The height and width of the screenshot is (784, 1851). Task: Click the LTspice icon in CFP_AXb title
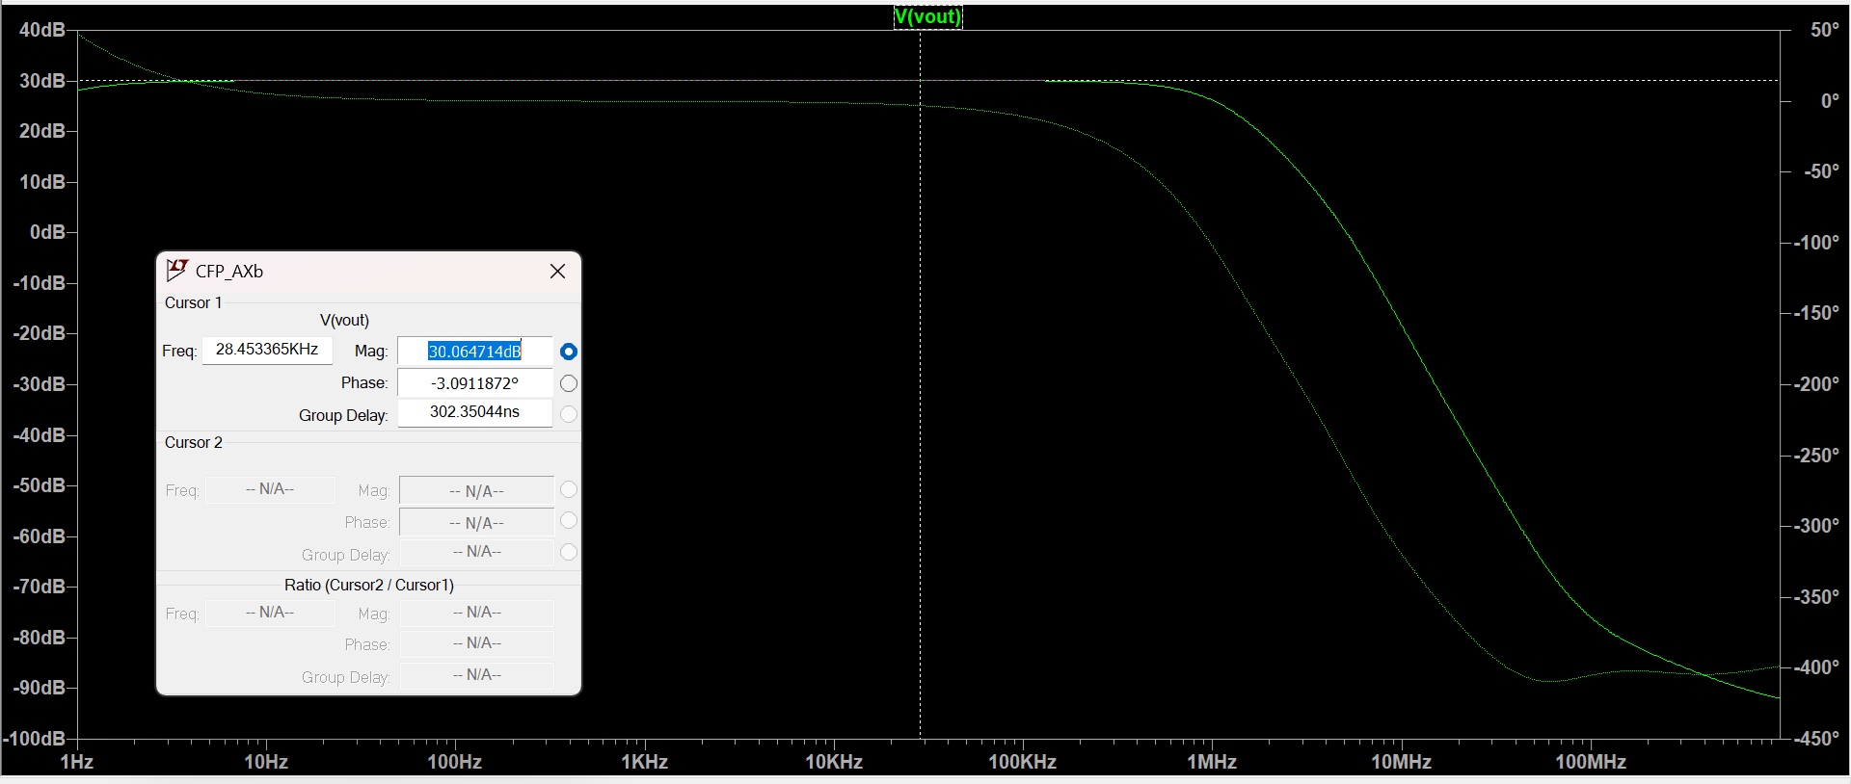(177, 271)
